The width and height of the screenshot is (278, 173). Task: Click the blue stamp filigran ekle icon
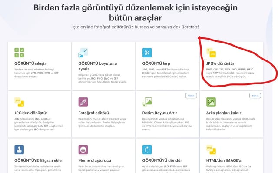click(x=19, y=150)
